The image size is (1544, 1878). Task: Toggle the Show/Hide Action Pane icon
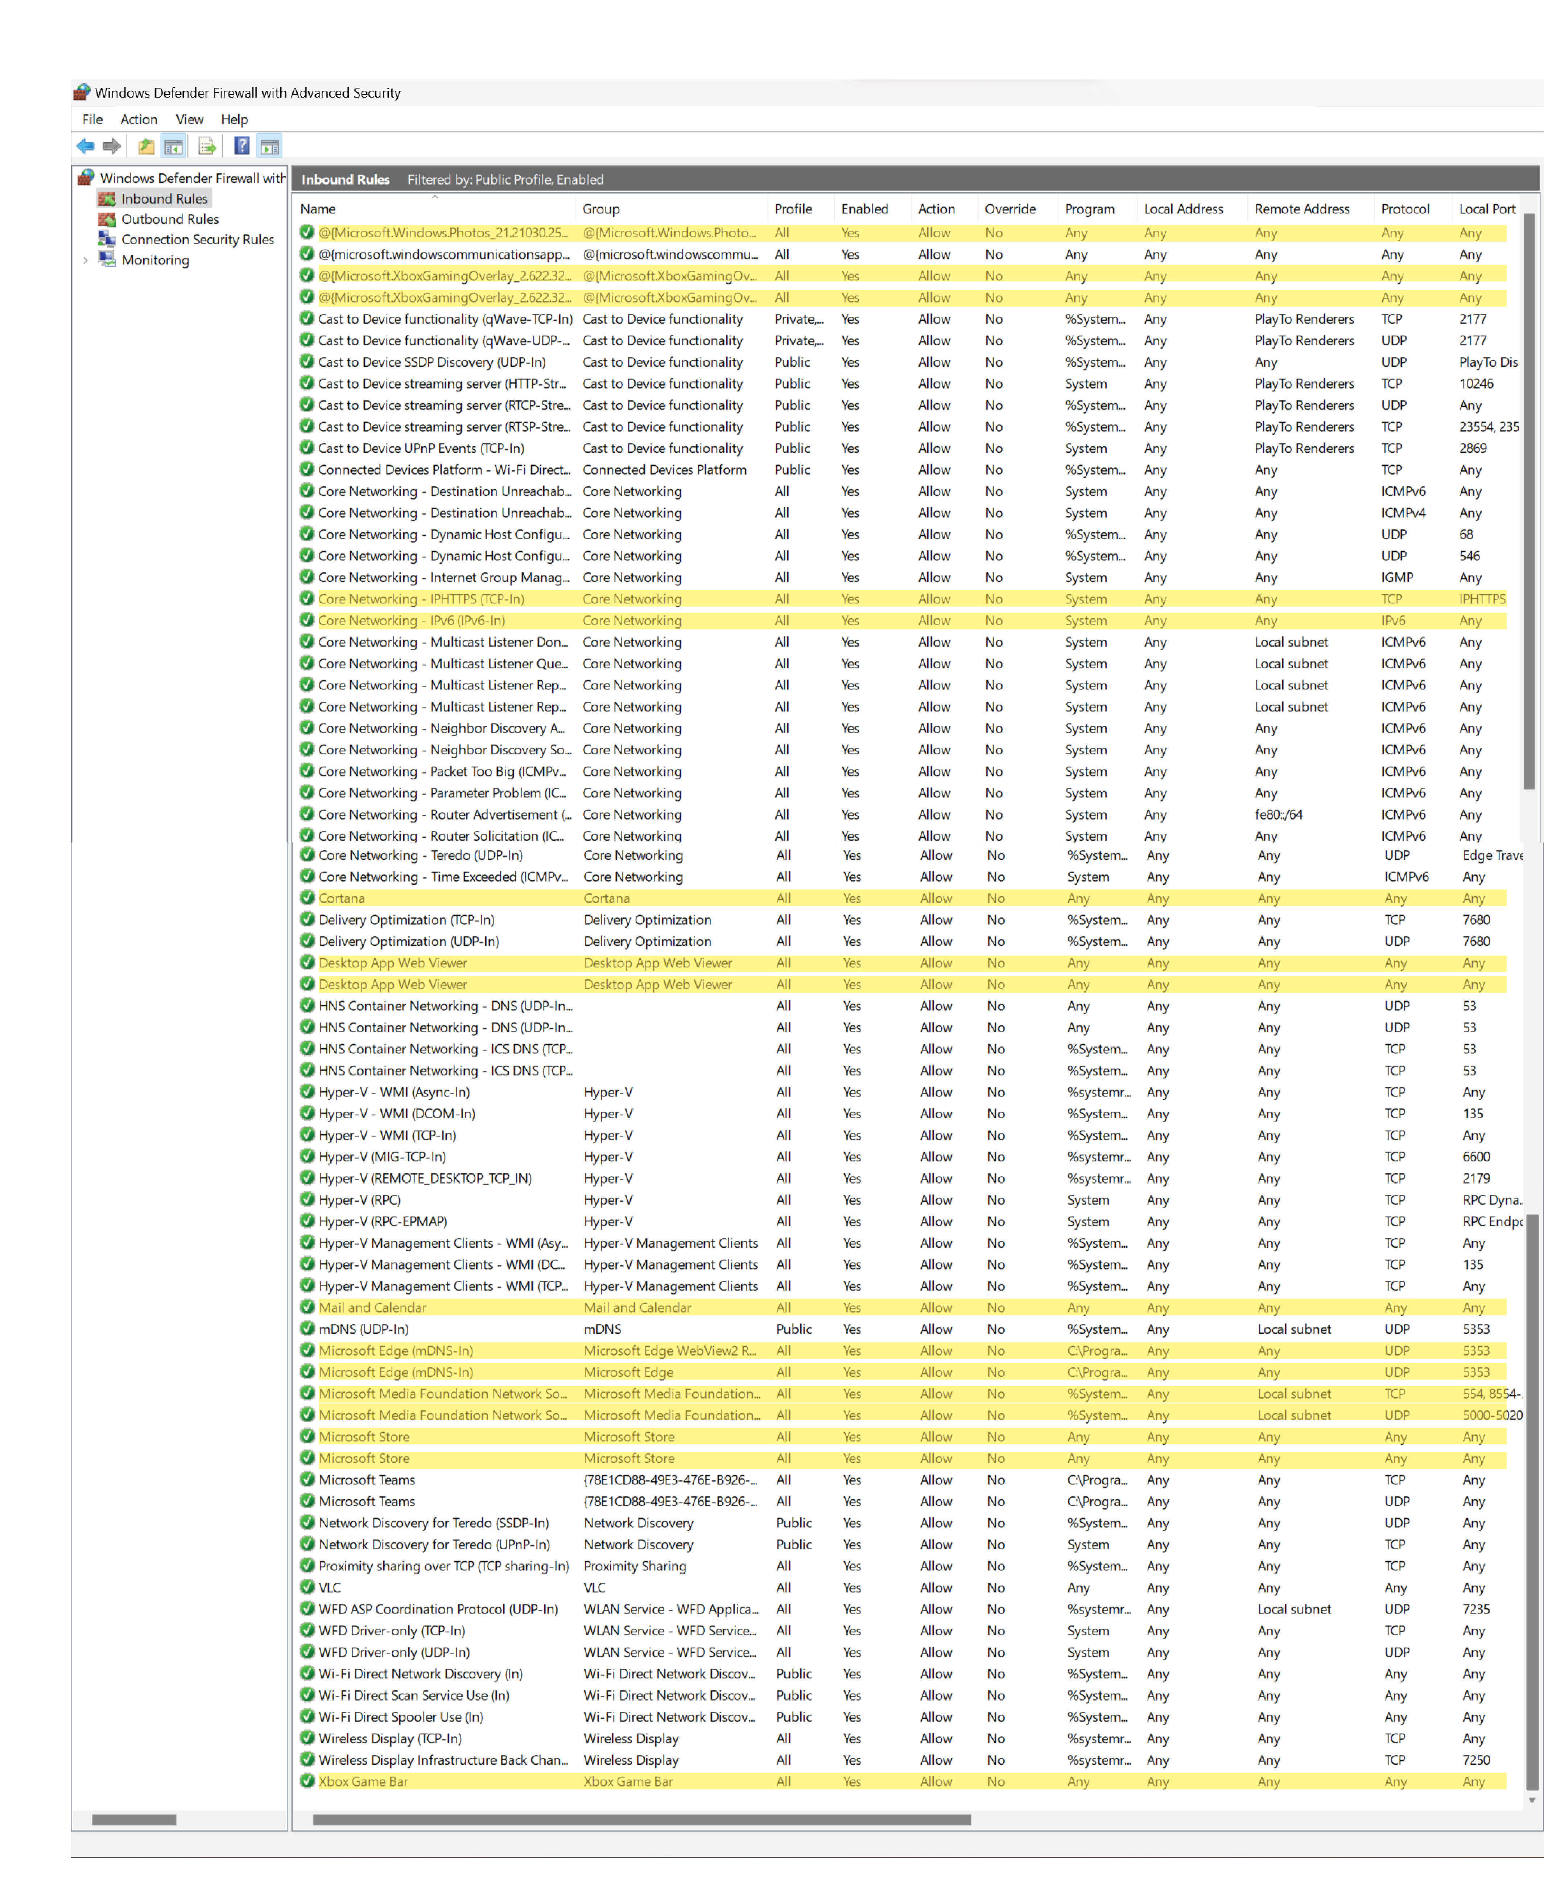(x=269, y=146)
